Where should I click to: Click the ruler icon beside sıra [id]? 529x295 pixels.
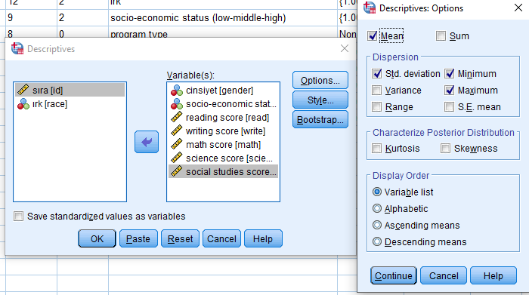(23, 90)
